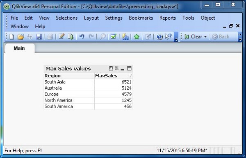This screenshot has width=246, height=158.
Task: Expand the Clear button dropdown arrow
Action: click(x=205, y=37)
